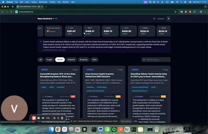Select the Stocks category filter

(60, 60)
